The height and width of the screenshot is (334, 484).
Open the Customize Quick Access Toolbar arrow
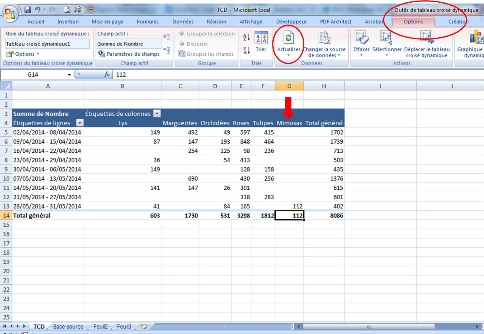point(91,9)
